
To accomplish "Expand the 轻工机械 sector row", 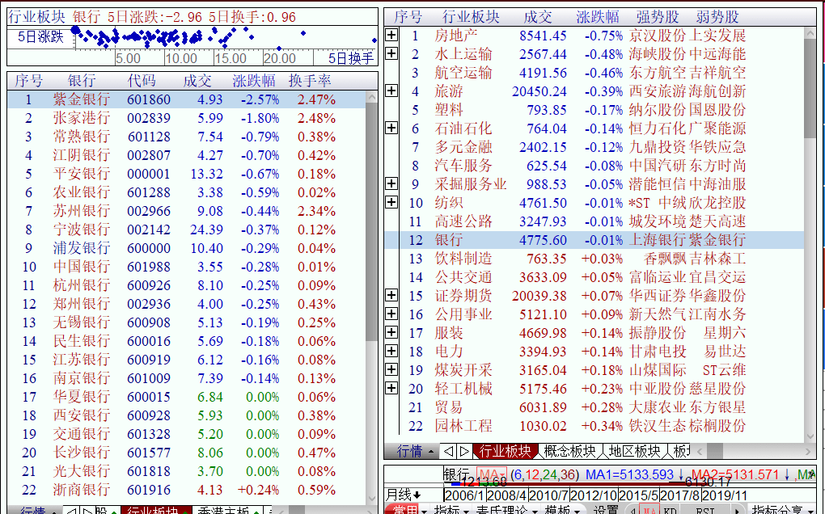I will coord(391,389).
